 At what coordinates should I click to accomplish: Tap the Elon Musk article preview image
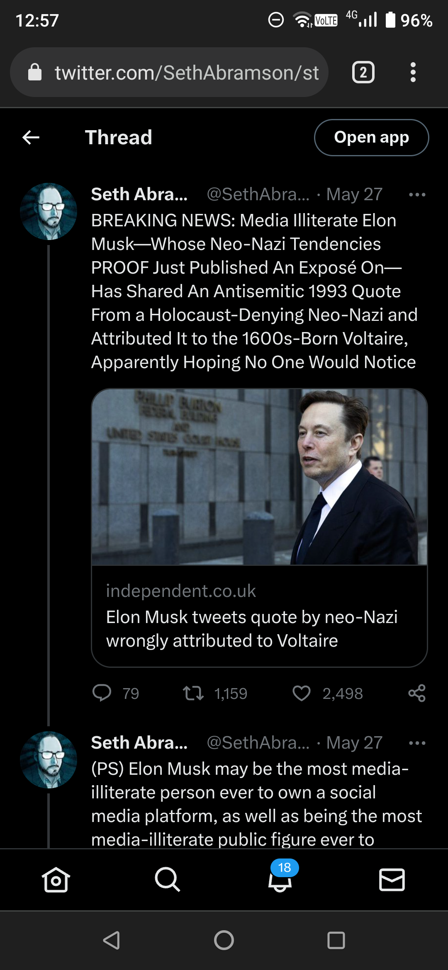(259, 477)
